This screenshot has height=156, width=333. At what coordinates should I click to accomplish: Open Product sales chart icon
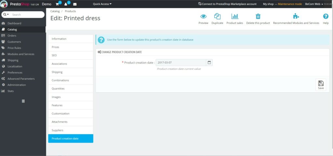(235, 16)
